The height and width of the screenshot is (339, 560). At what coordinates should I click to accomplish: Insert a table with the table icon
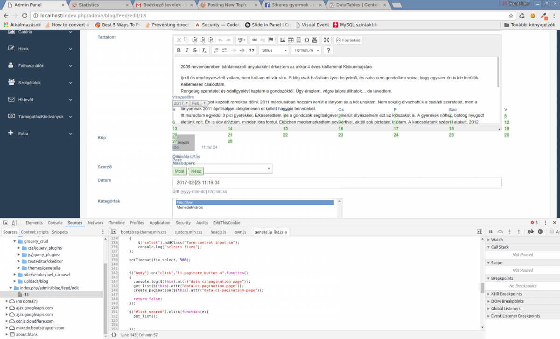point(290,40)
